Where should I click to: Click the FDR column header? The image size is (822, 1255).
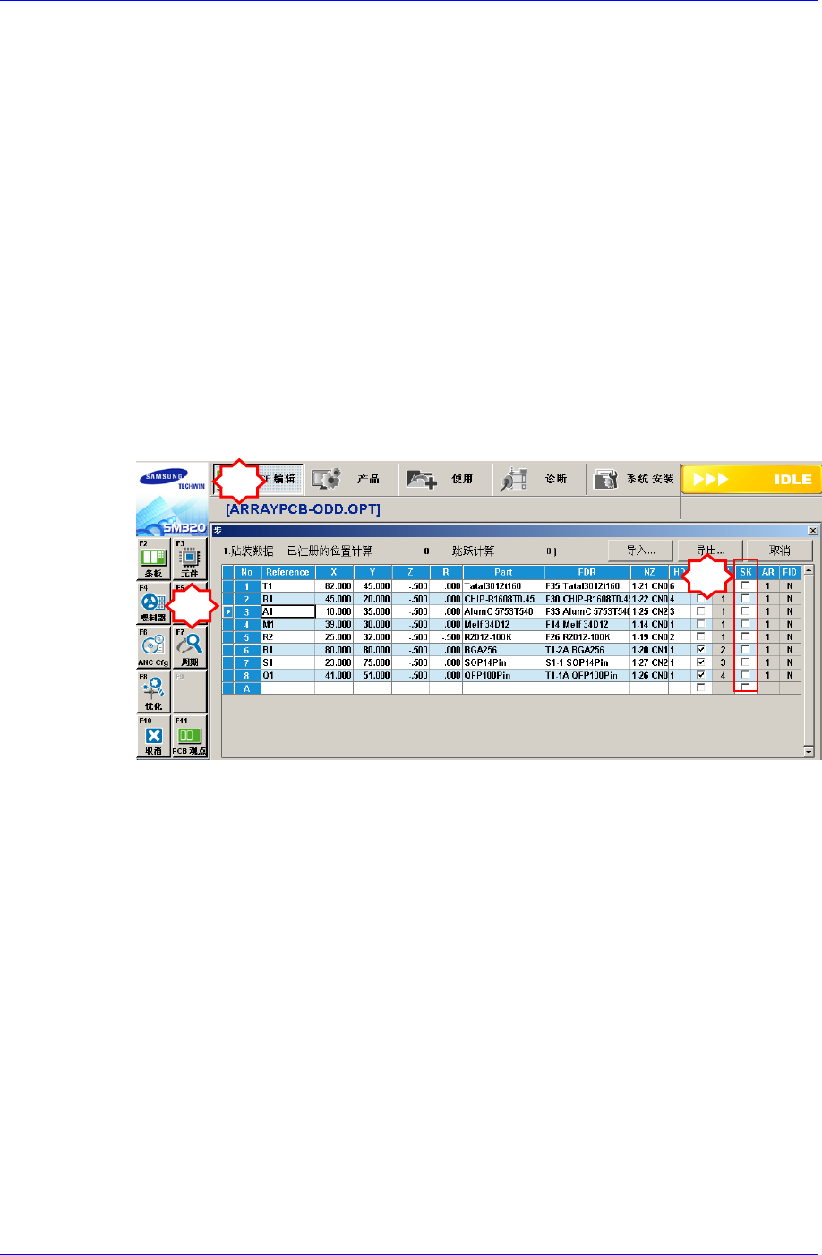tap(587, 573)
